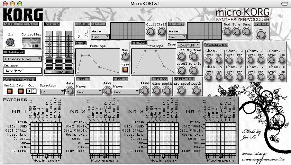Viewport: 291px width, 165px height.
Task: Click the Filter envelope graph
Action: [154, 62]
